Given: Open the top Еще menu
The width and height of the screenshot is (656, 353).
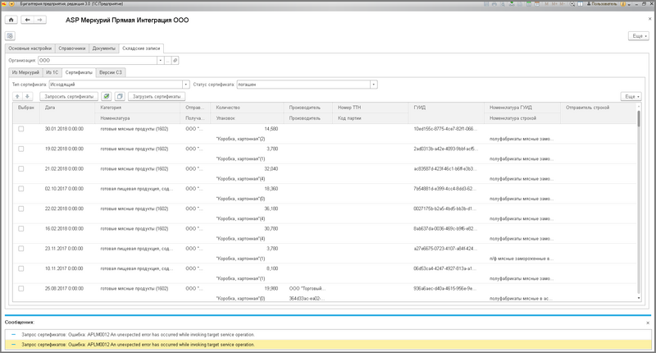Looking at the screenshot, I should click(639, 36).
